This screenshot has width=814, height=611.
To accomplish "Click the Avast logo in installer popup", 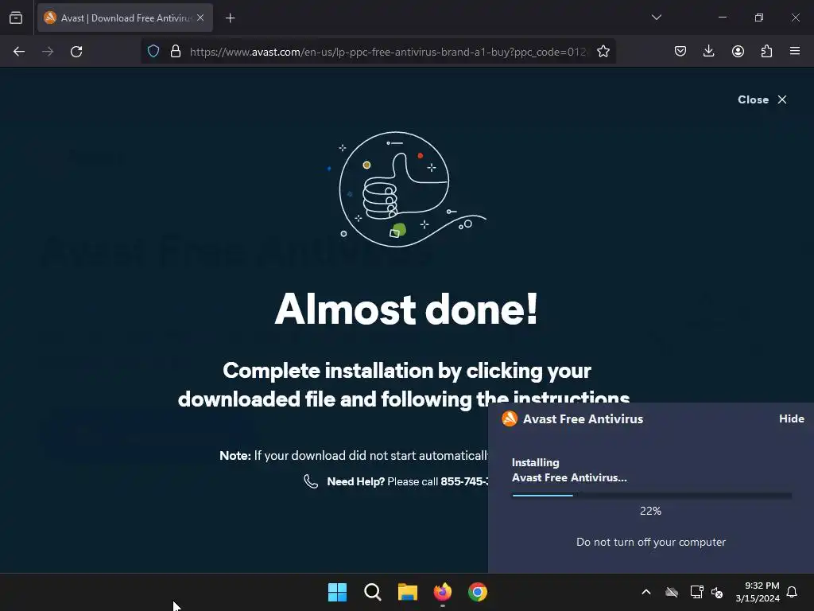I will click(x=510, y=418).
